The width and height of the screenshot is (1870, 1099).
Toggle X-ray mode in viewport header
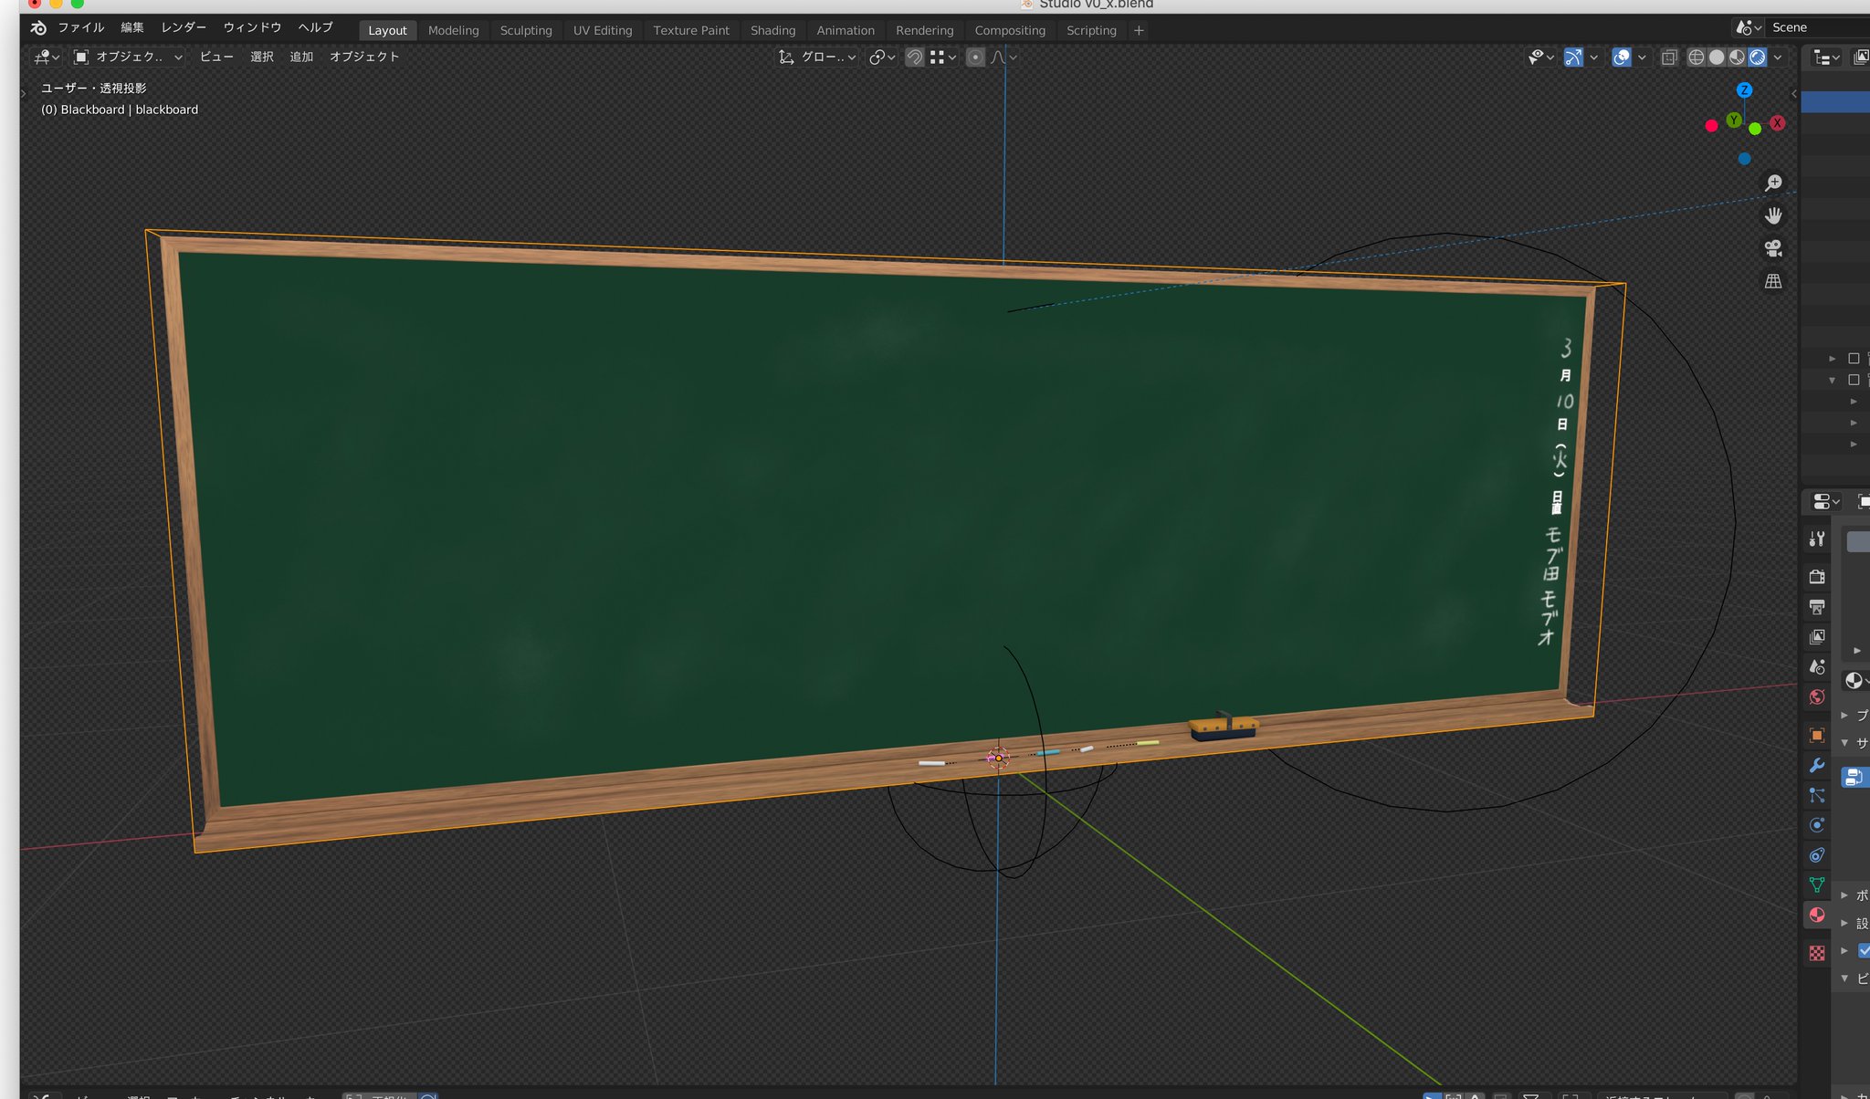pos(1669,58)
